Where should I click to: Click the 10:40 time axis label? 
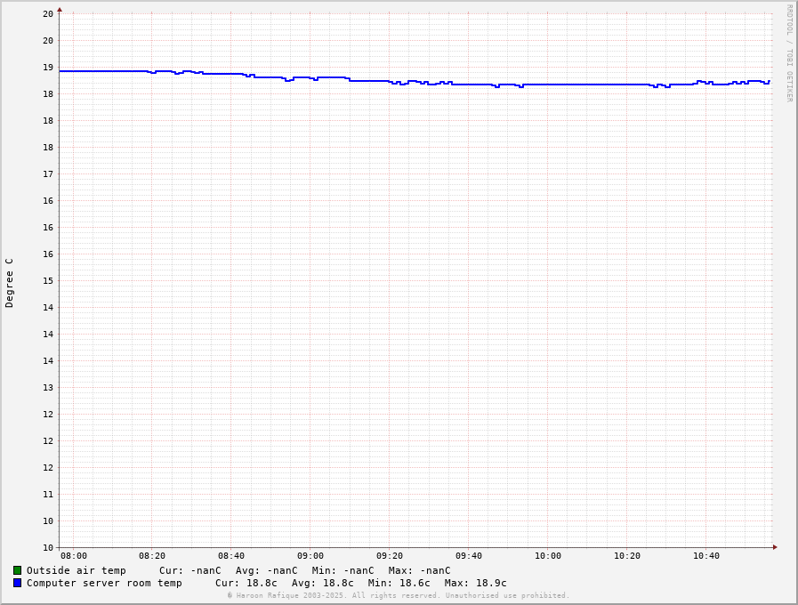point(706,556)
